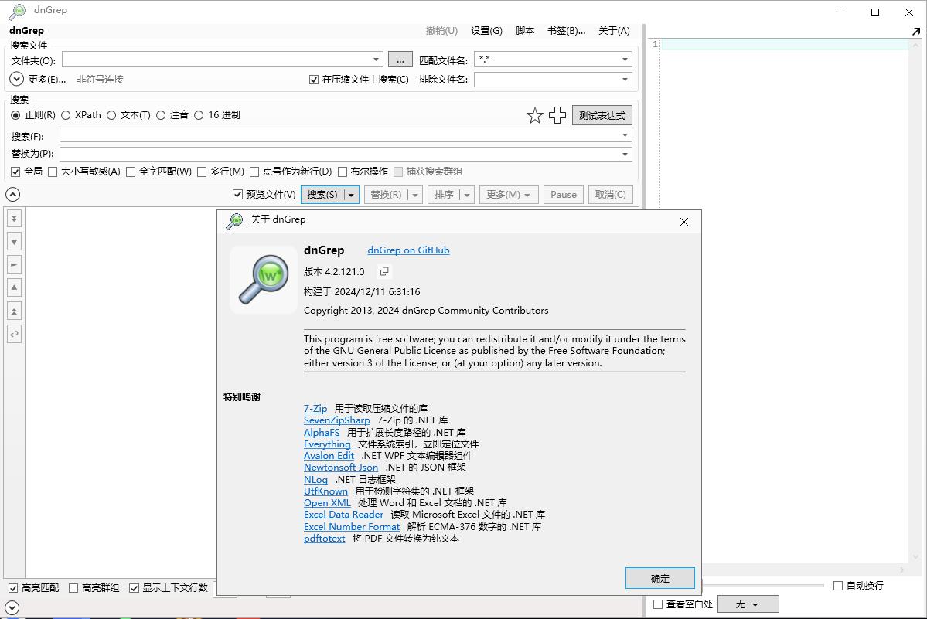Open the 替换为(P) history dropdown arrow
This screenshot has width=927, height=619.
click(625, 154)
